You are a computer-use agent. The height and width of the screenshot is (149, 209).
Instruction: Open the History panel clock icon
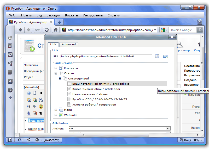pos(10,90)
